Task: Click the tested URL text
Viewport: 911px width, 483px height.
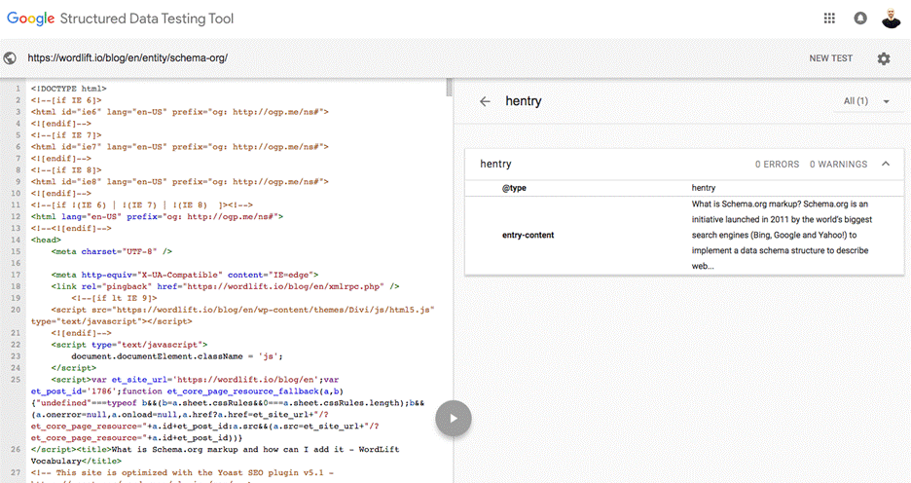Action: tap(128, 58)
